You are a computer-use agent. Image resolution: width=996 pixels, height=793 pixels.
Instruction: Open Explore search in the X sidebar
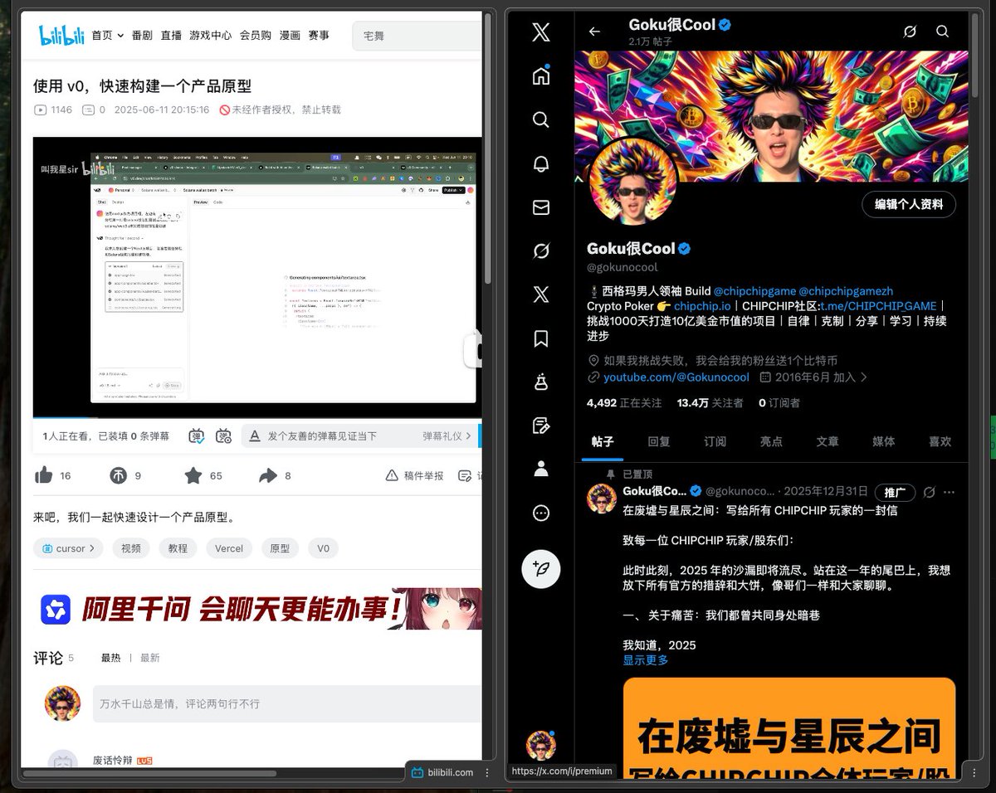tap(541, 120)
